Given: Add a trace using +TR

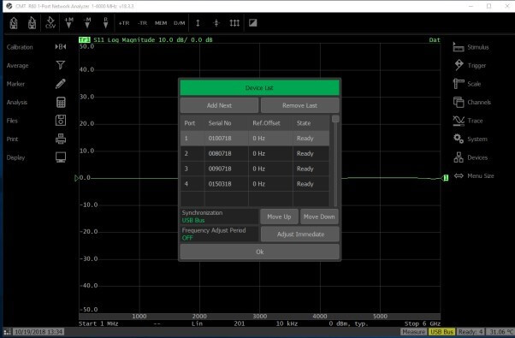Looking at the screenshot, I should tap(124, 23).
